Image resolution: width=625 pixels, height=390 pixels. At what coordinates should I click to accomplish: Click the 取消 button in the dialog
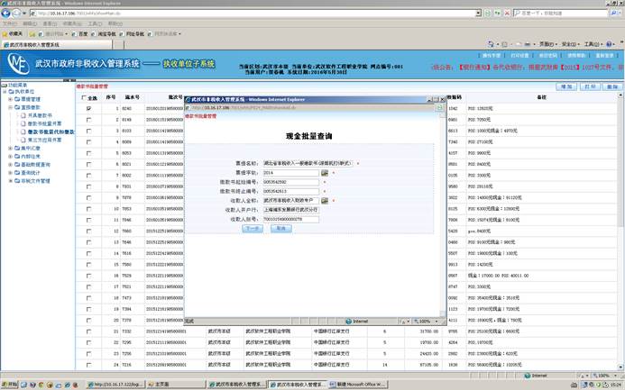(x=280, y=229)
